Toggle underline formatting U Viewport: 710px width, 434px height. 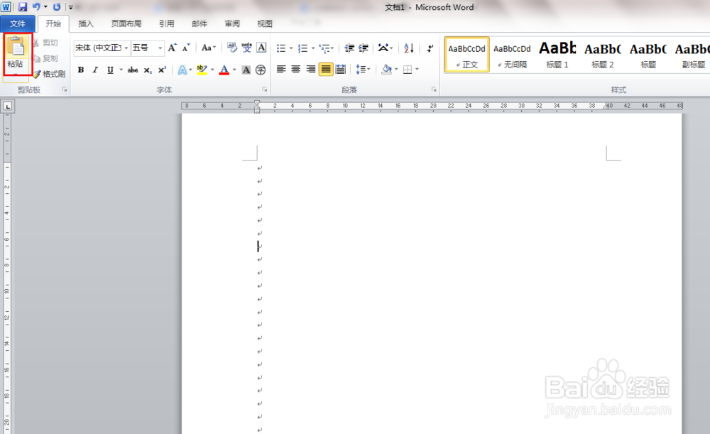(110, 70)
